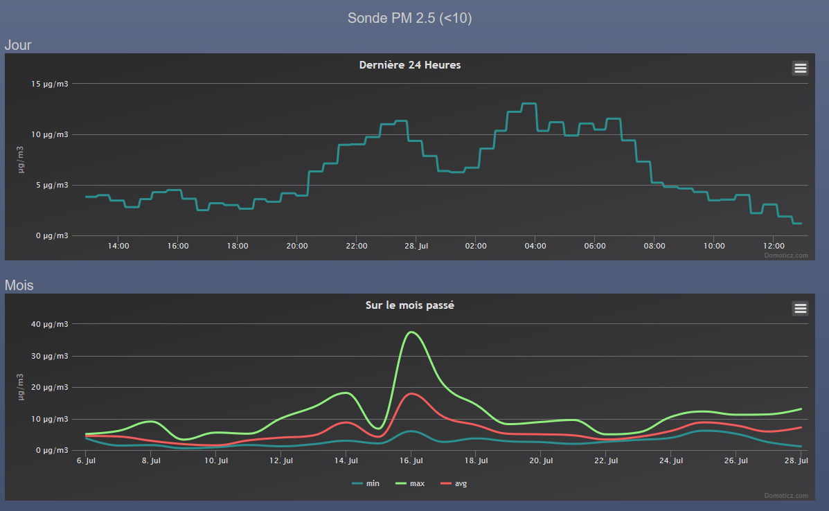Click the 18:00 time axis label
829x511 pixels.
click(238, 246)
